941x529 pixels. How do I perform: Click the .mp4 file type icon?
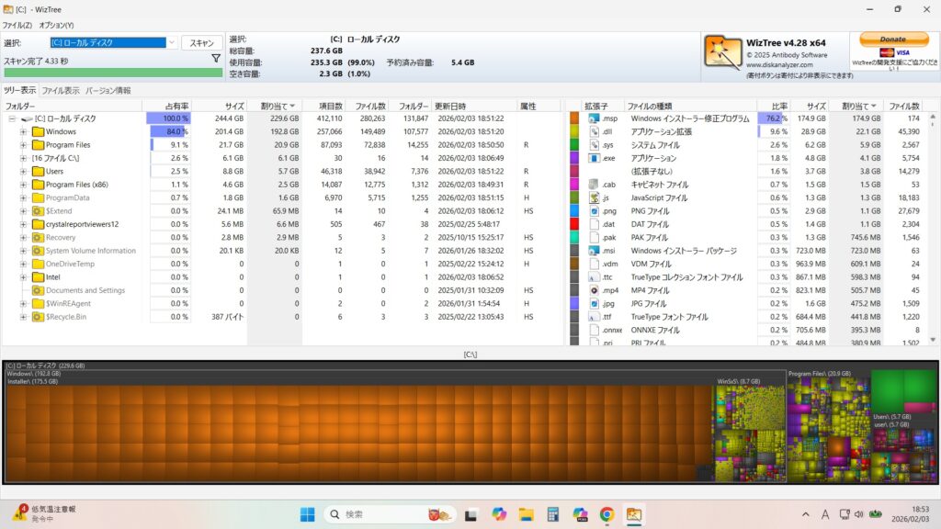pyautogui.click(x=595, y=290)
